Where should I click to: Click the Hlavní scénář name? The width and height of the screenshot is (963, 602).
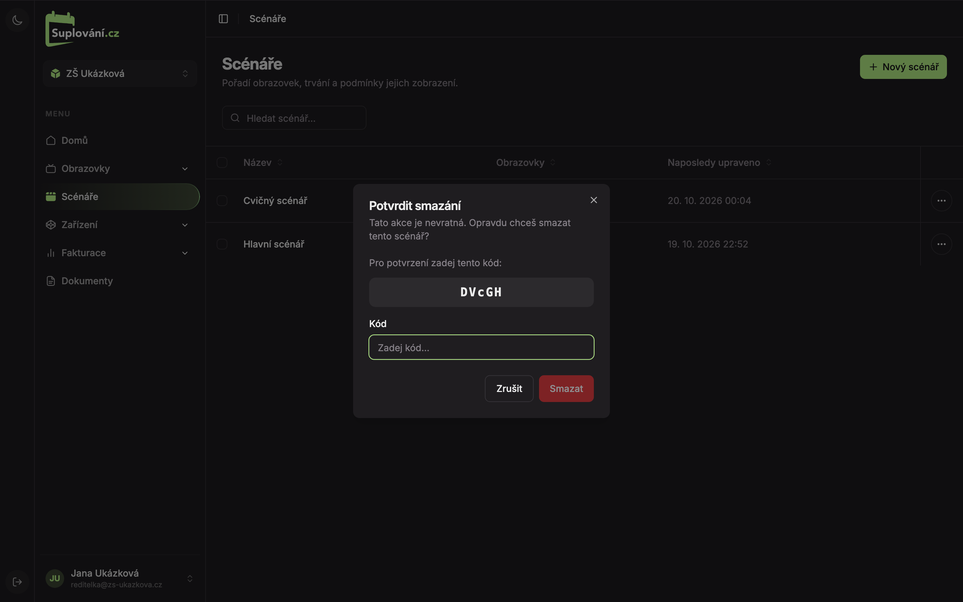point(274,244)
